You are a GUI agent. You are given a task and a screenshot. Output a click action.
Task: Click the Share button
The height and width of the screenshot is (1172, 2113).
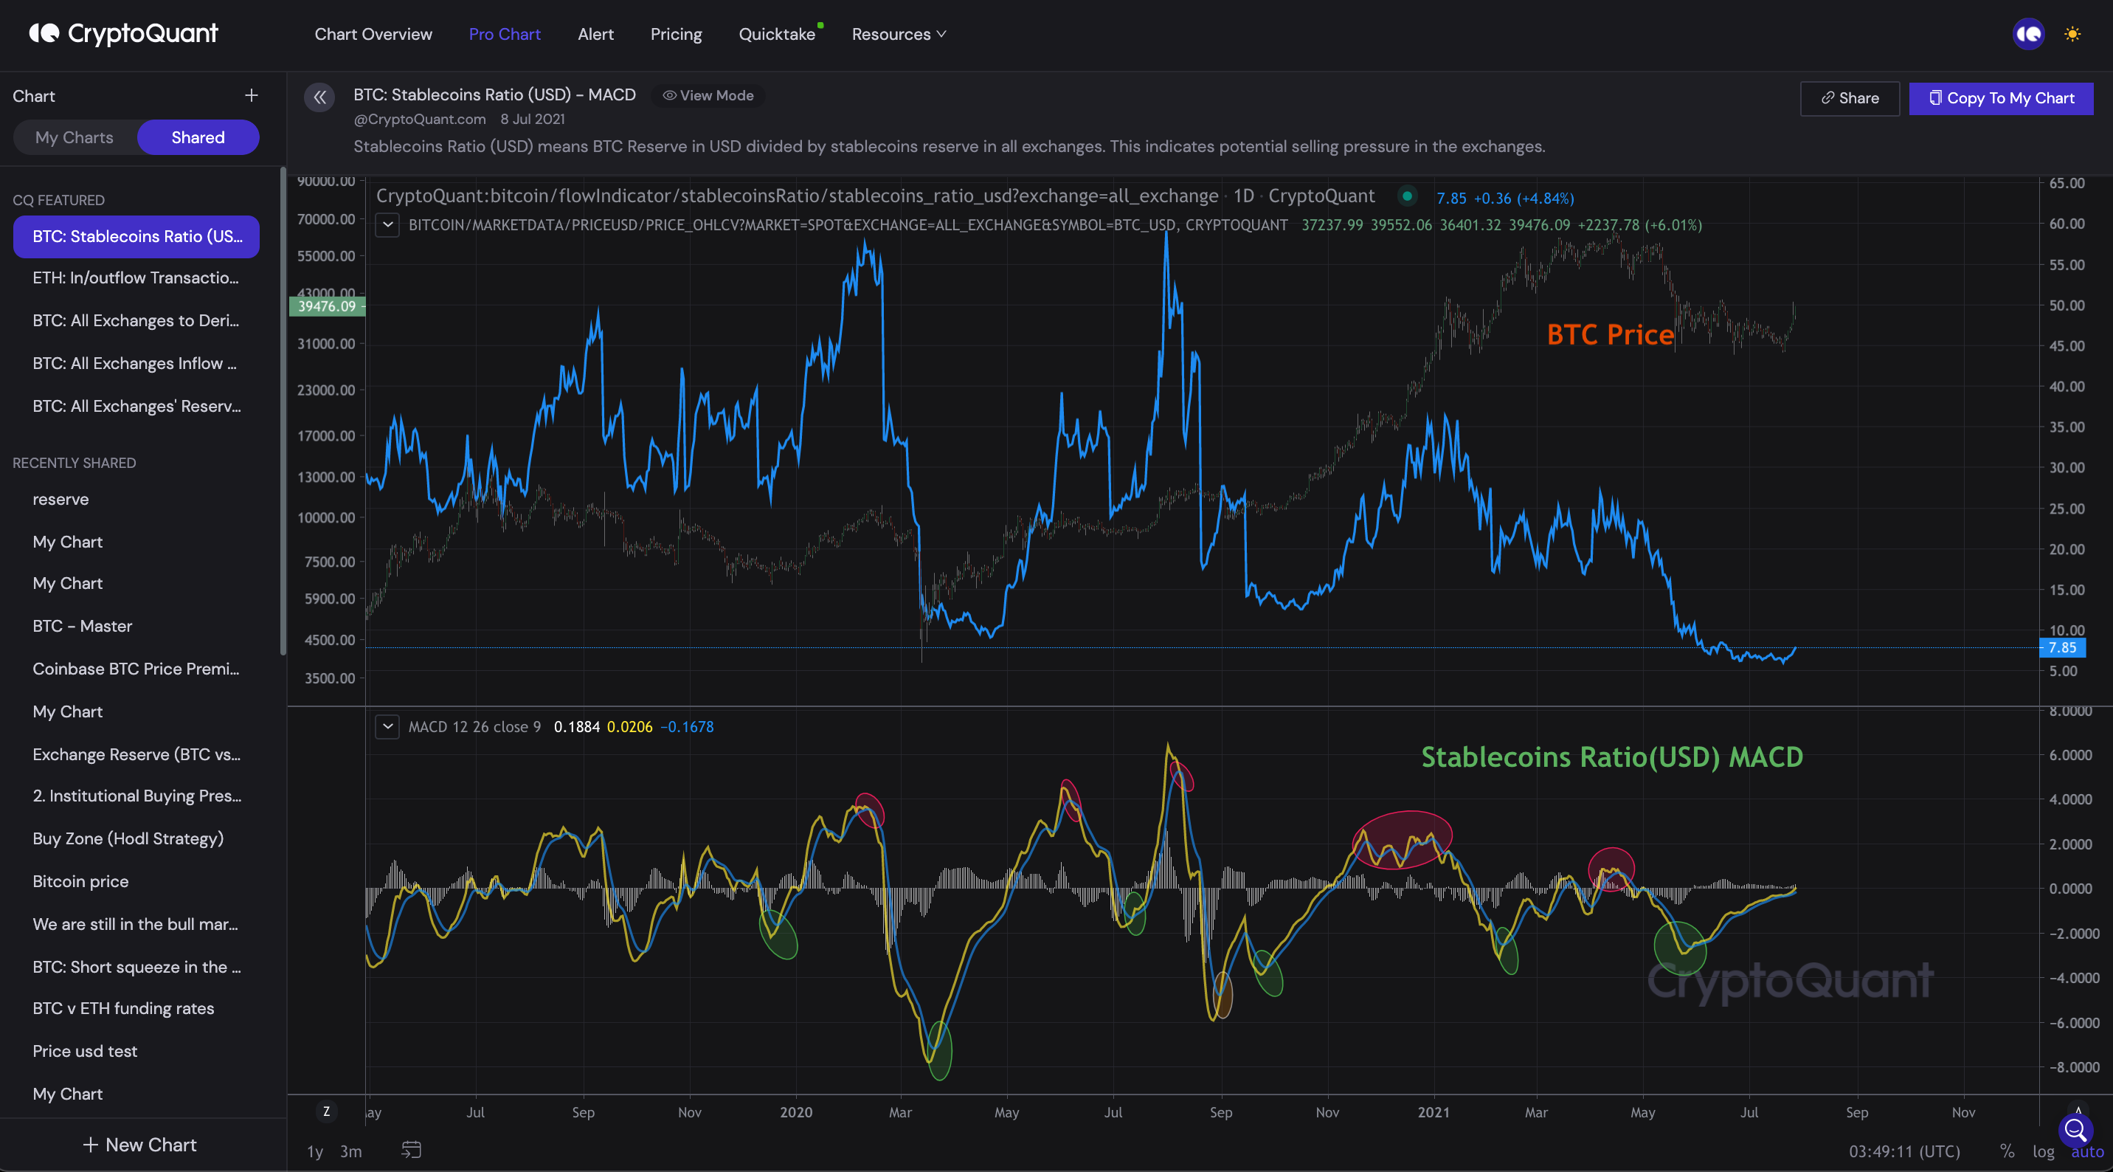pos(1849,98)
